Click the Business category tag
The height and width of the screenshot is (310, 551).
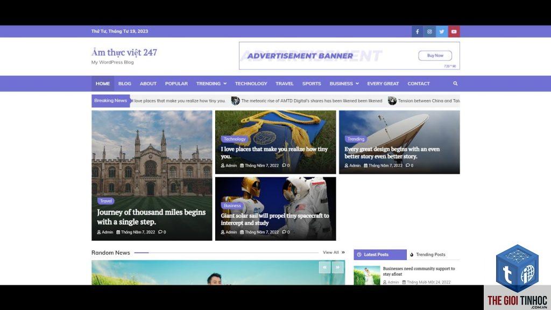pos(232,206)
